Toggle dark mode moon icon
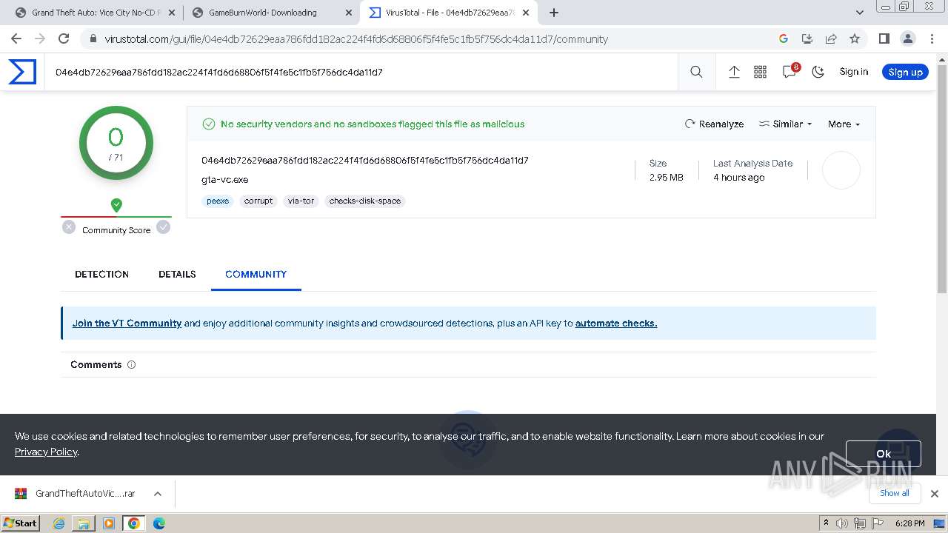 tap(818, 72)
